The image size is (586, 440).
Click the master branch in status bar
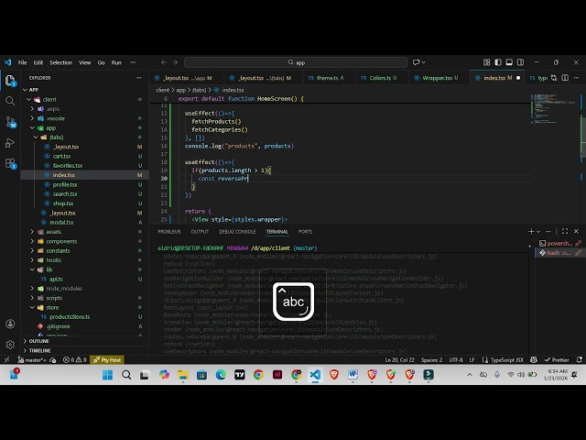coord(35,360)
